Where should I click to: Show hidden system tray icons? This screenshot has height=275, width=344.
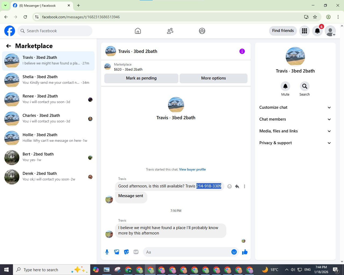tap(286, 270)
